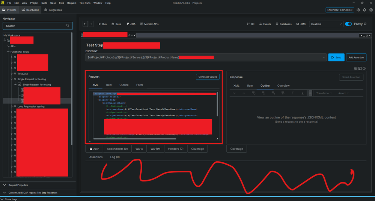
Task: Click the Generate Values button
Action: (x=208, y=77)
